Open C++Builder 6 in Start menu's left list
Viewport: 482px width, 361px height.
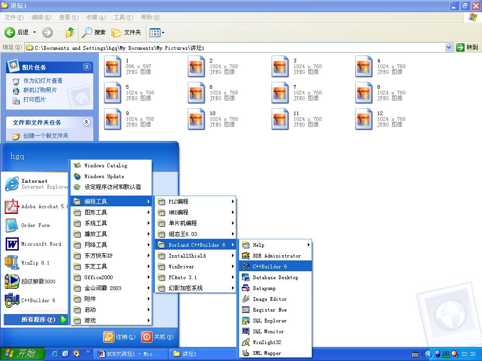tap(36, 300)
